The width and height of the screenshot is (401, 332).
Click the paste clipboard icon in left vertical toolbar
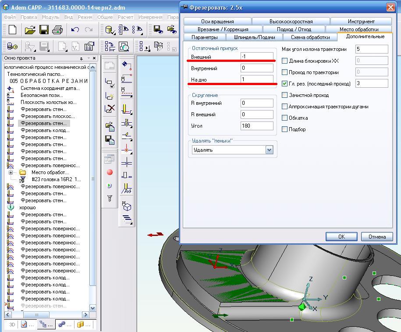pyautogui.click(x=110, y=126)
